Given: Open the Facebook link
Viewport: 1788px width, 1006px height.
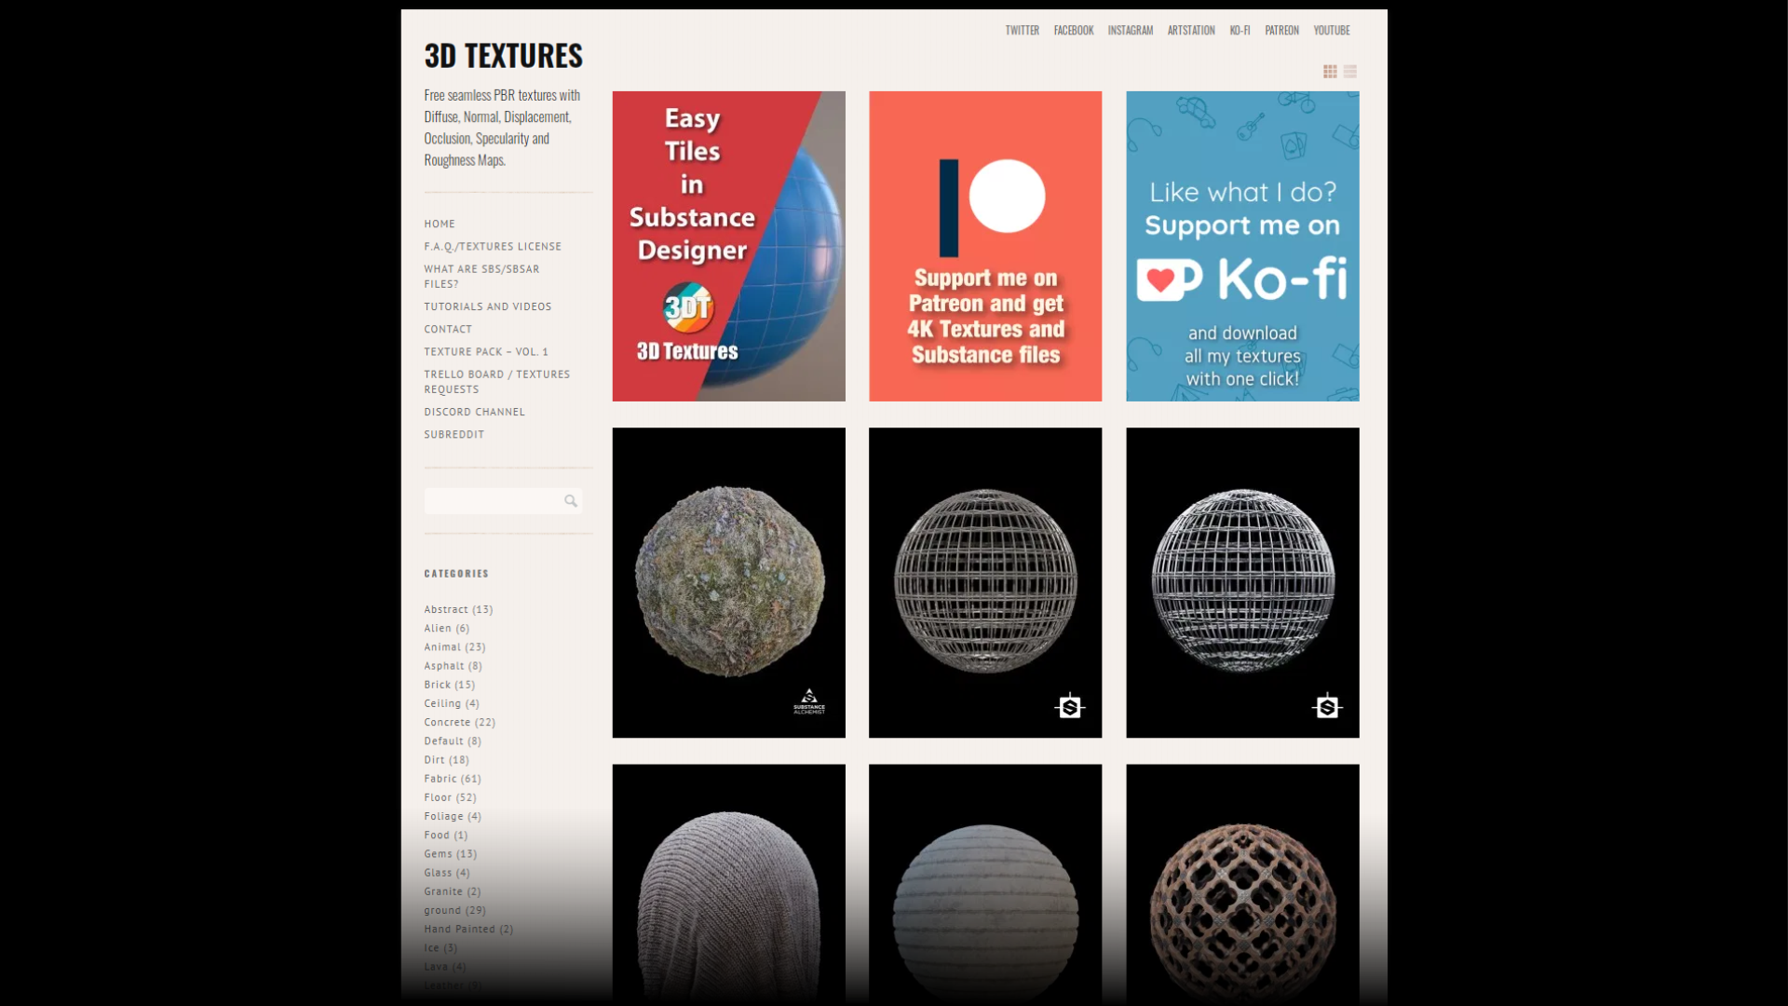Looking at the screenshot, I should [x=1074, y=31].
